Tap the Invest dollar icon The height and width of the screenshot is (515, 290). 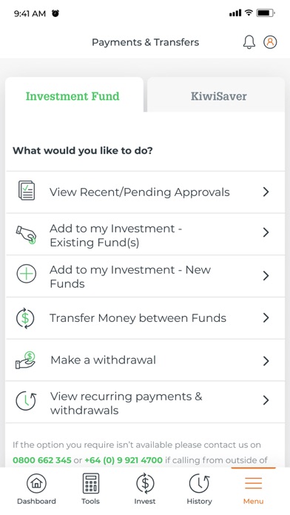click(145, 483)
